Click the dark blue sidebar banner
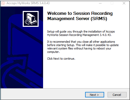The width and height of the screenshot is (130, 100). pos(22,47)
